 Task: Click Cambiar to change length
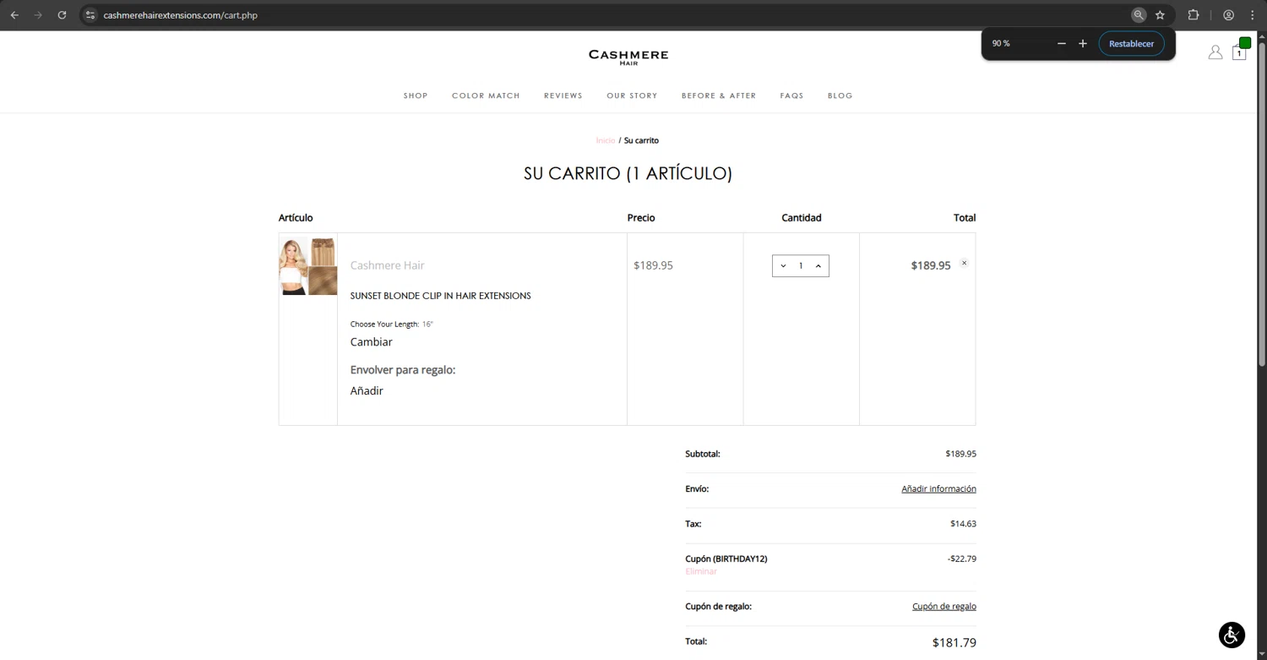[x=372, y=342]
